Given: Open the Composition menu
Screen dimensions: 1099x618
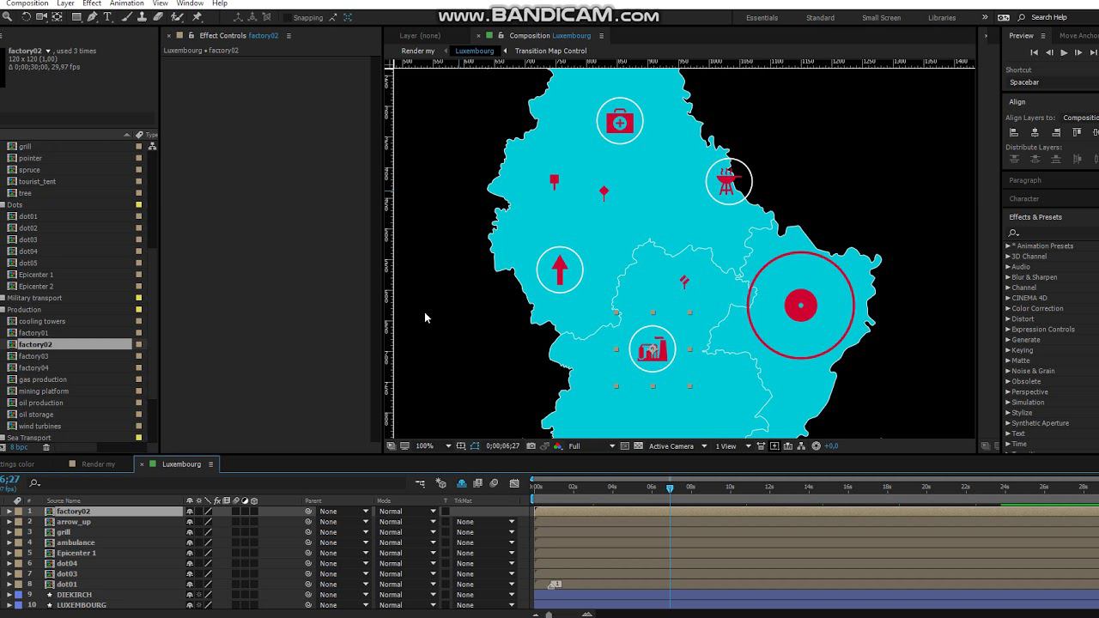Looking at the screenshot, I should (27, 3).
